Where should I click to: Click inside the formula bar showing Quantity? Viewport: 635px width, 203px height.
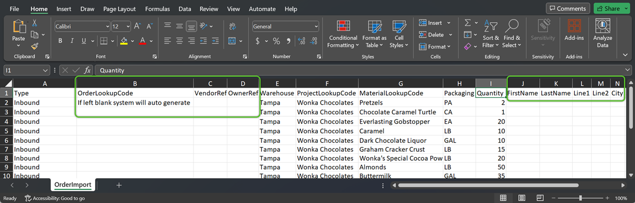pos(363,70)
